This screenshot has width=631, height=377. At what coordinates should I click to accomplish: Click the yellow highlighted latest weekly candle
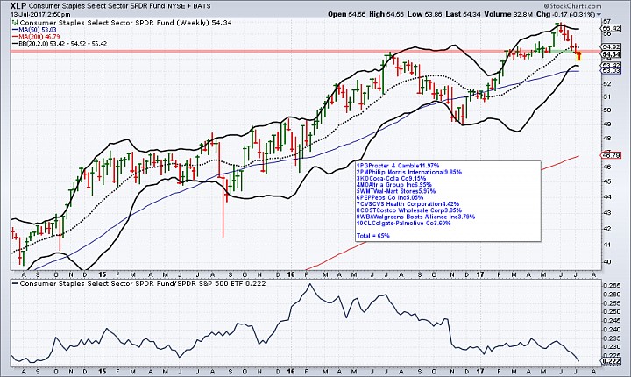click(x=579, y=55)
